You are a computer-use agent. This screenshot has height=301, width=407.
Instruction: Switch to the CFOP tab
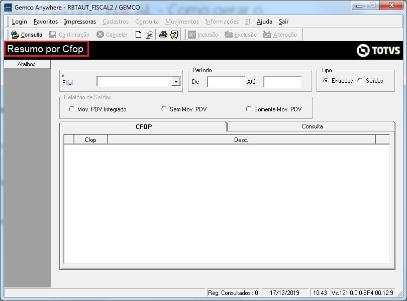pyautogui.click(x=144, y=126)
